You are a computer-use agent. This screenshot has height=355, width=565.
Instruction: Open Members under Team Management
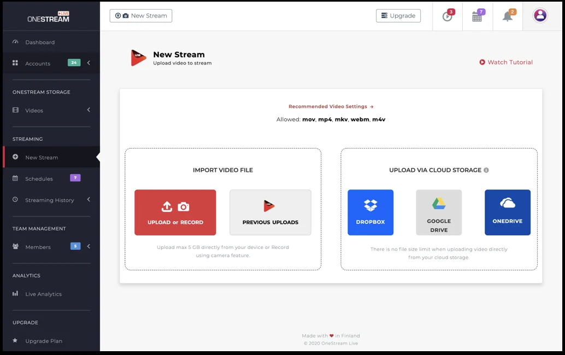(x=51, y=247)
